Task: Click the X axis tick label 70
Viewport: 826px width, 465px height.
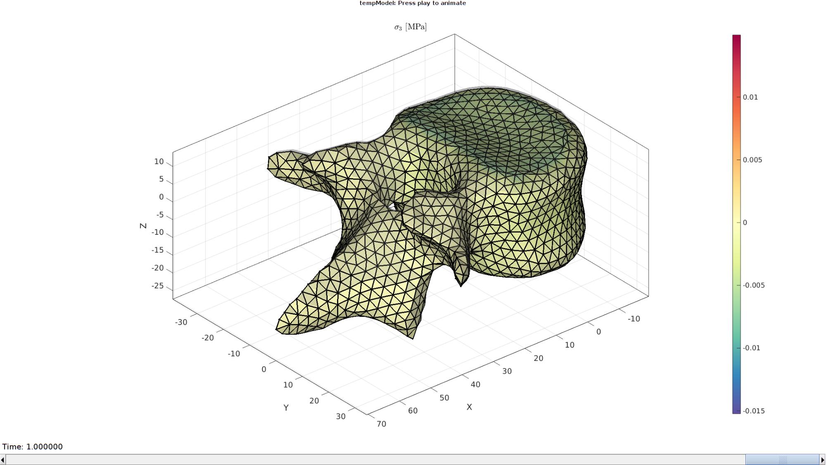Action: tap(381, 424)
